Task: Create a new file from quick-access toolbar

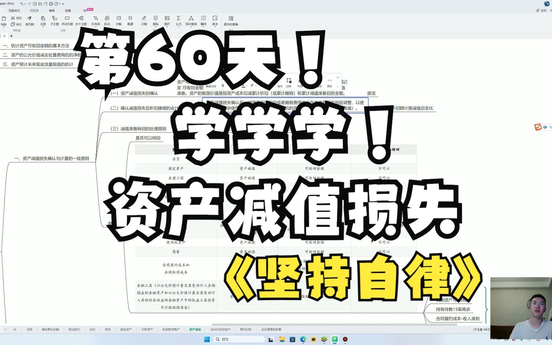Action: point(35,4)
